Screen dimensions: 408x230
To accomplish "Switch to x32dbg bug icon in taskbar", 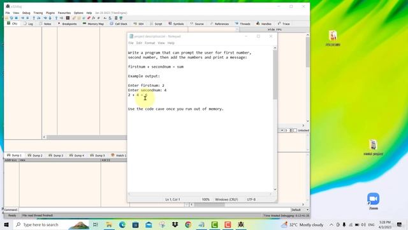I will (241, 224).
